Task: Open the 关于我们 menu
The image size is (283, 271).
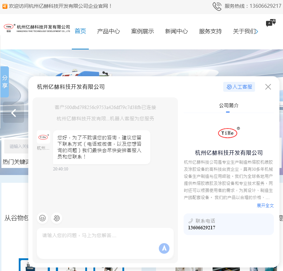Action: click(244, 31)
